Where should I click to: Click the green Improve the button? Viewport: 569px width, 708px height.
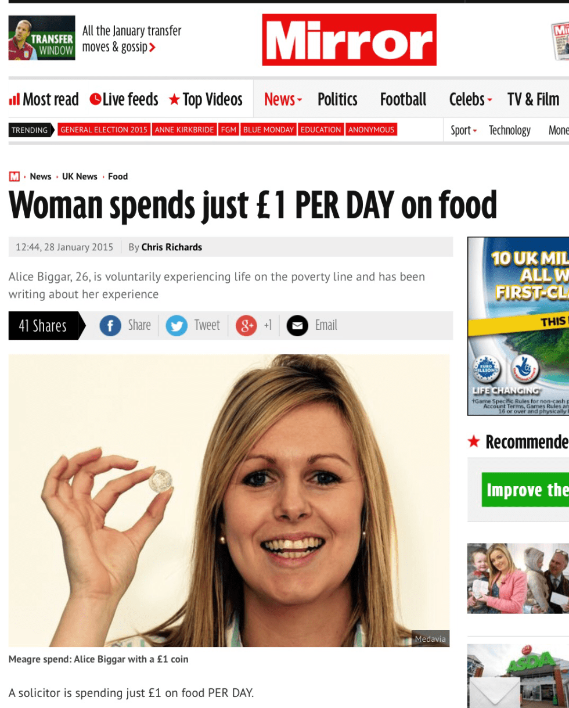pos(525,490)
